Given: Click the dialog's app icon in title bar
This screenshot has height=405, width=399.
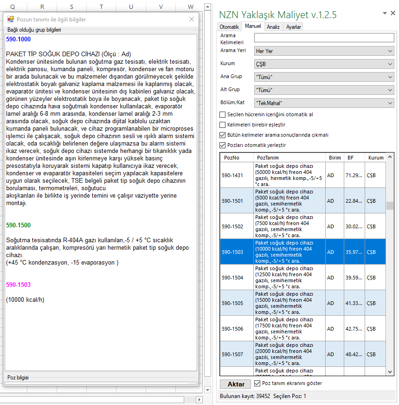Looking at the screenshot, I should (10, 19).
